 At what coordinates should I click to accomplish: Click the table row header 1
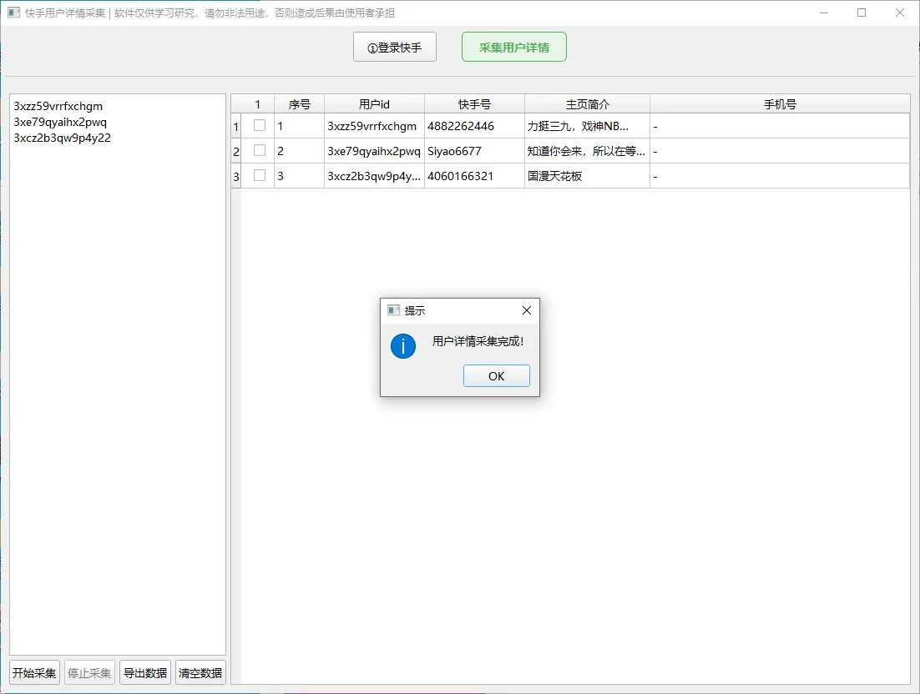236,126
